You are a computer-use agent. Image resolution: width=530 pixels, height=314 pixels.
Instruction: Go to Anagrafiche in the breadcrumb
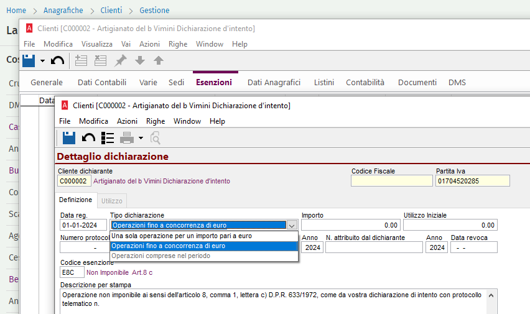(x=64, y=11)
